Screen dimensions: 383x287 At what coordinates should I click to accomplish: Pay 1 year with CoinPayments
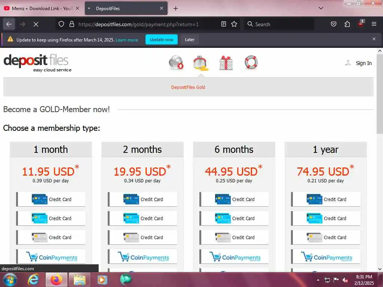pos(326,257)
